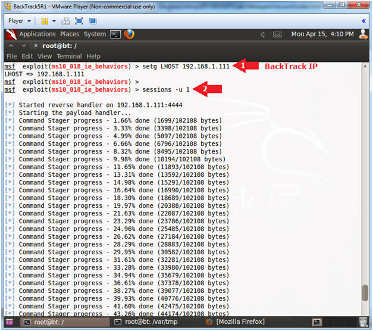Click the '9.98% done' progress line
Viewport: 373px width, 331px height.
(x=115, y=159)
